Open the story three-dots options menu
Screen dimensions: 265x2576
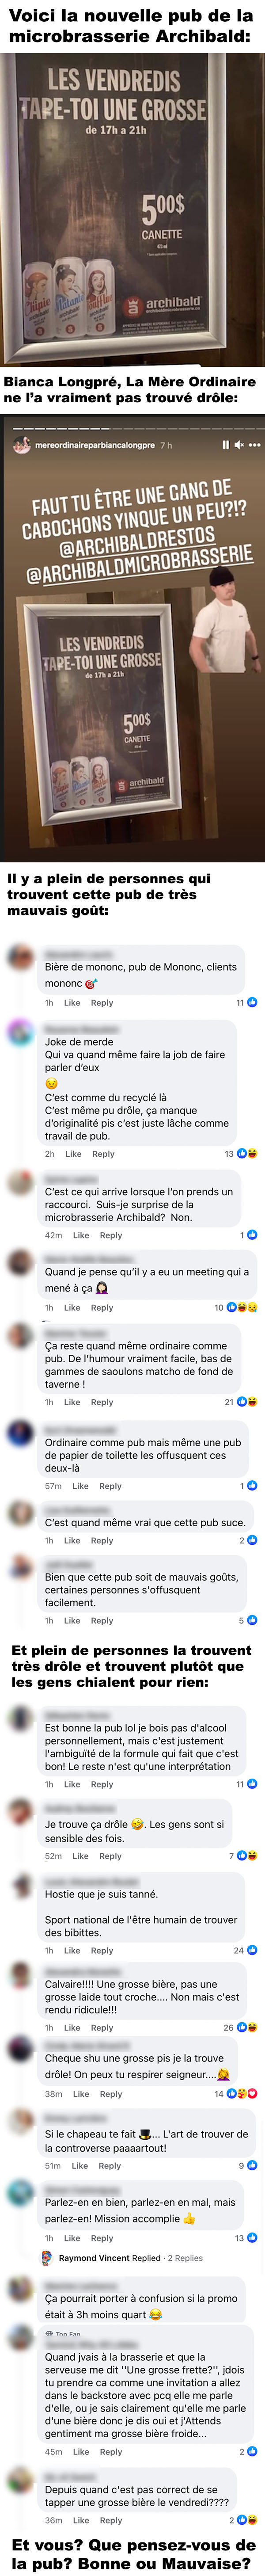pyautogui.click(x=254, y=445)
